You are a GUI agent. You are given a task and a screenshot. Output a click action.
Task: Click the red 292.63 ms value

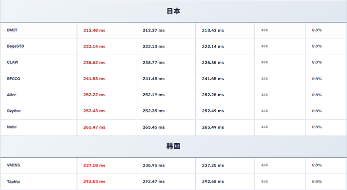coord(94,181)
